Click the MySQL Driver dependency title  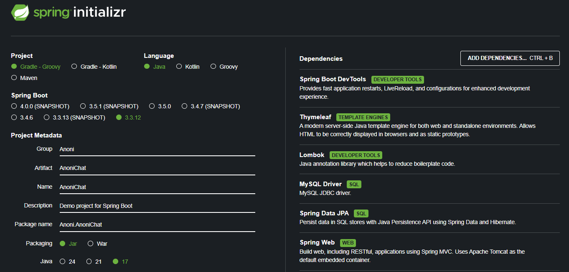click(x=320, y=184)
